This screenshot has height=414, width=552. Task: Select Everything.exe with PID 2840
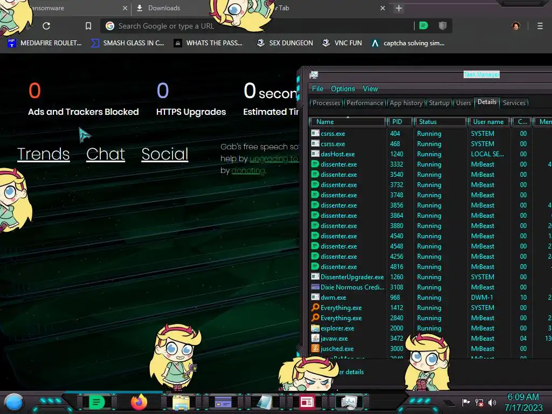pyautogui.click(x=430, y=318)
